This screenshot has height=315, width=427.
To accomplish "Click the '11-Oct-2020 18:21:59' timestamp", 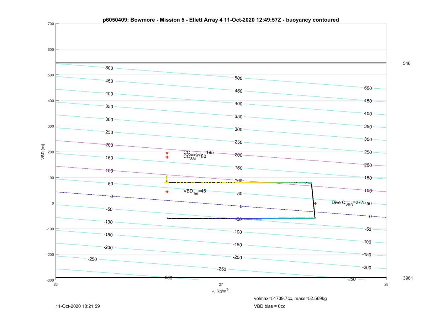I will [78, 306].
